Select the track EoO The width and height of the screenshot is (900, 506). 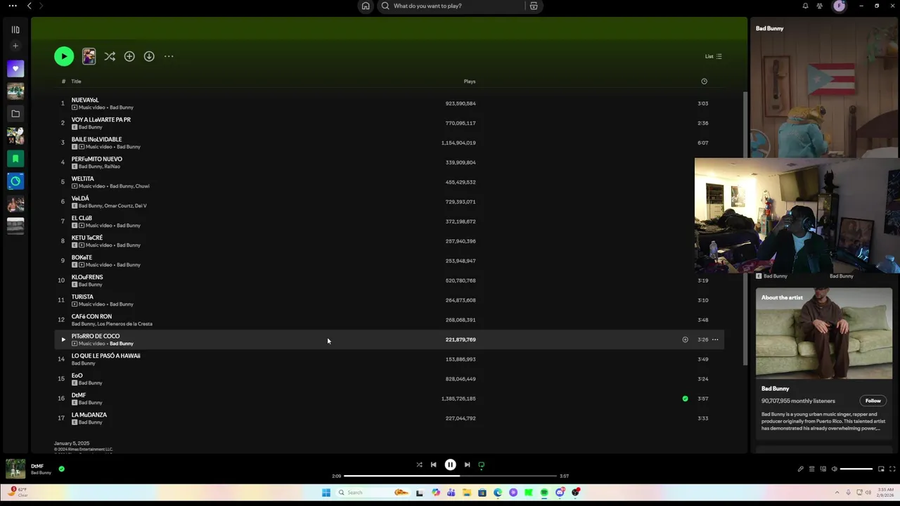click(x=389, y=379)
